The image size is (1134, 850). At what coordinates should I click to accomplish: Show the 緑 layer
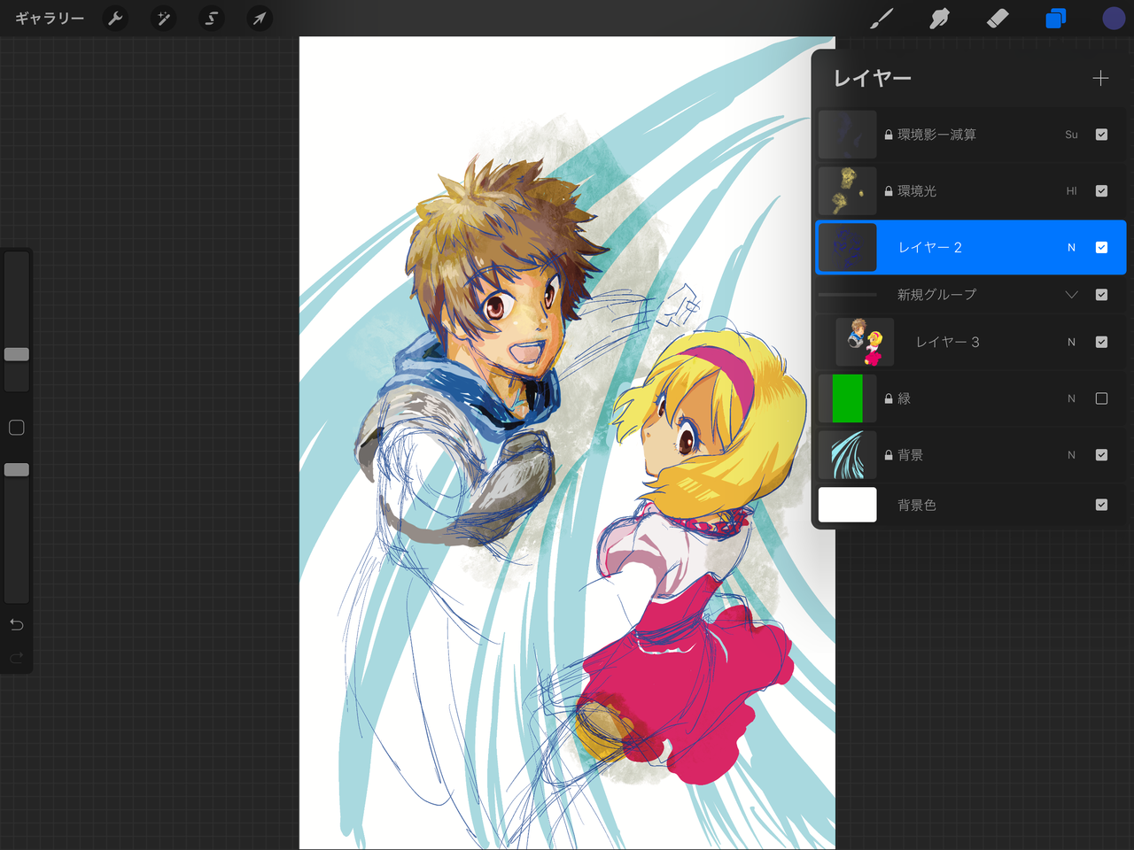1101,398
